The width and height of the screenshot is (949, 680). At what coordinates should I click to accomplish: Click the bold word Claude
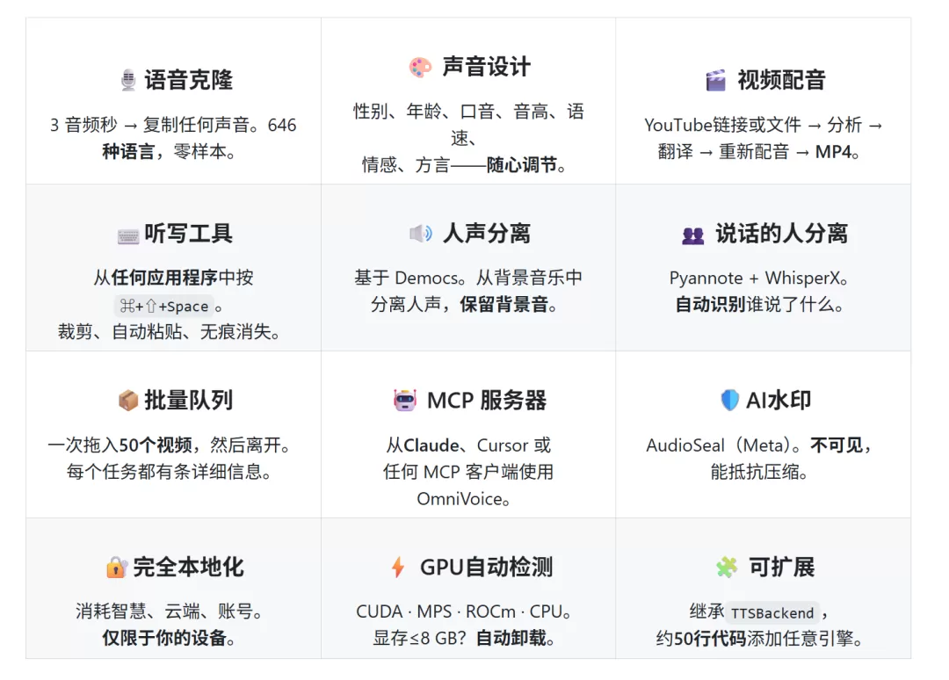[x=431, y=445]
